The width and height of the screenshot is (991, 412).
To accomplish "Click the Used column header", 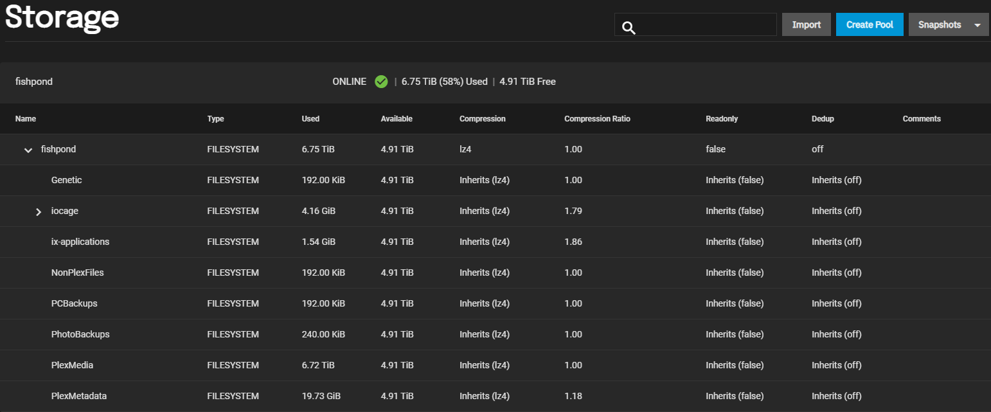I will 310,119.
